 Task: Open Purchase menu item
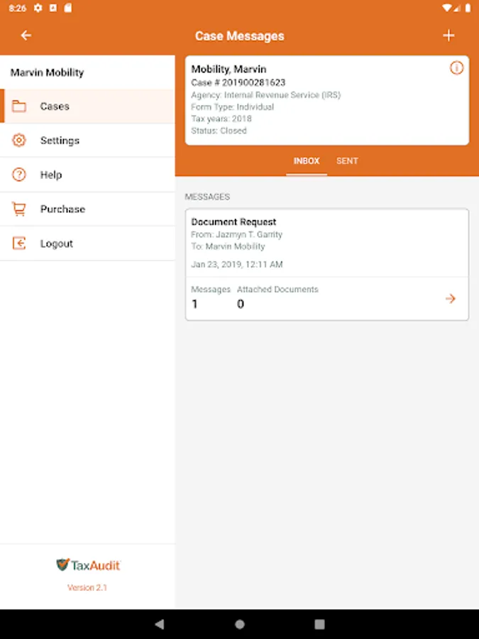87,209
